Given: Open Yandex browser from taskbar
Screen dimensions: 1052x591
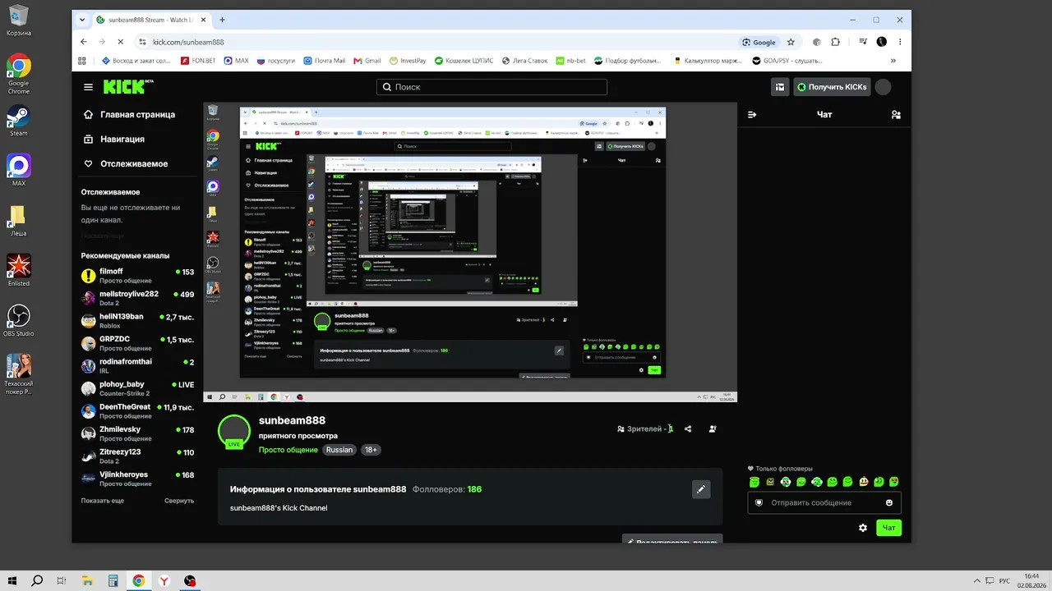Looking at the screenshot, I should coord(164,581).
